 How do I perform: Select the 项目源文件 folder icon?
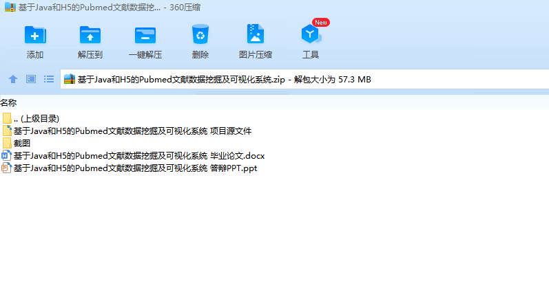[x=7, y=131]
